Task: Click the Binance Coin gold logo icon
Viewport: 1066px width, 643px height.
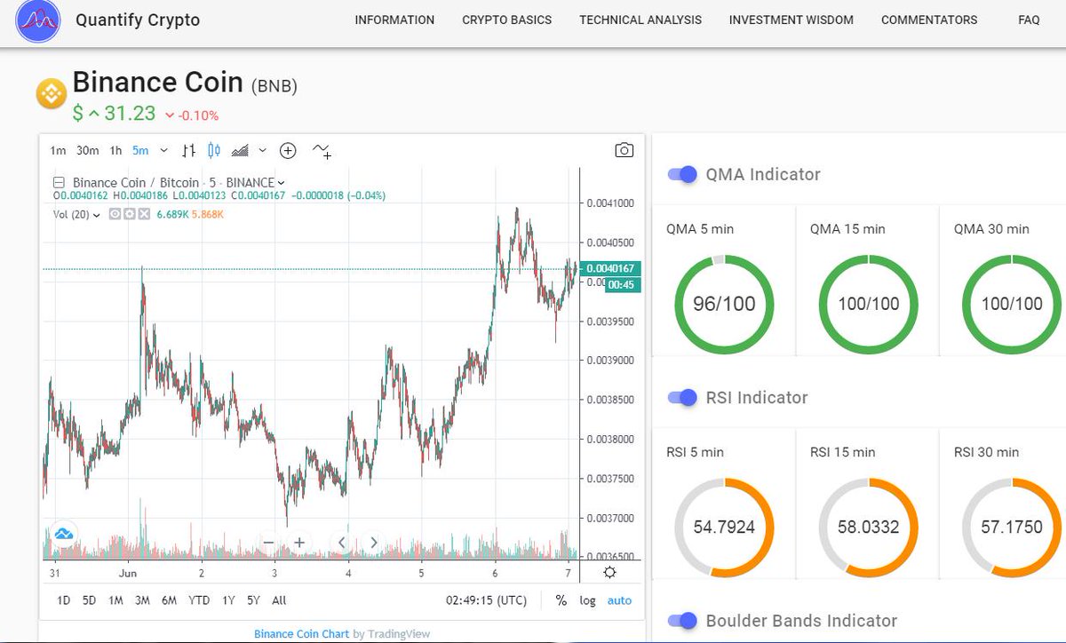Action: [x=52, y=93]
